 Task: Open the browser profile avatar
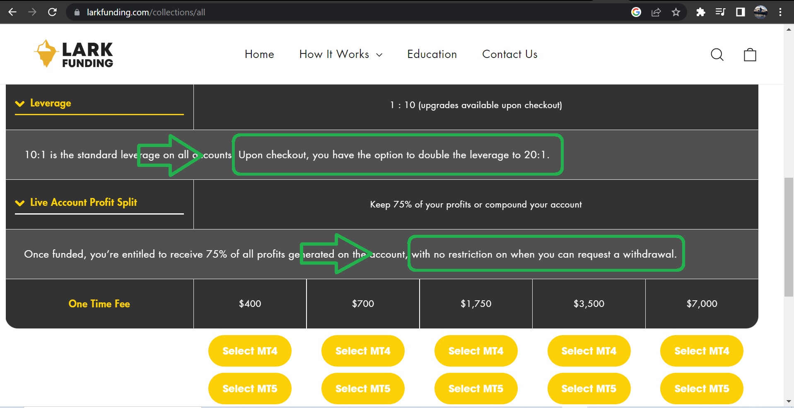(760, 12)
